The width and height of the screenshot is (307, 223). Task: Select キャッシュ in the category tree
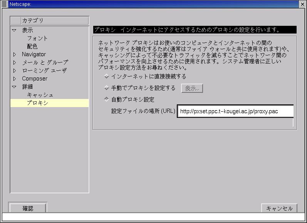tap(40, 95)
